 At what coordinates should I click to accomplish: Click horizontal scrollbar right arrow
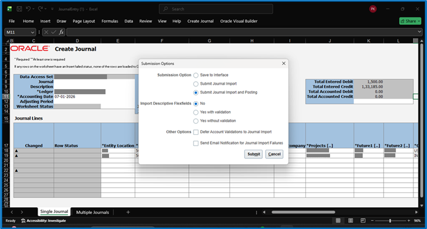point(416,212)
